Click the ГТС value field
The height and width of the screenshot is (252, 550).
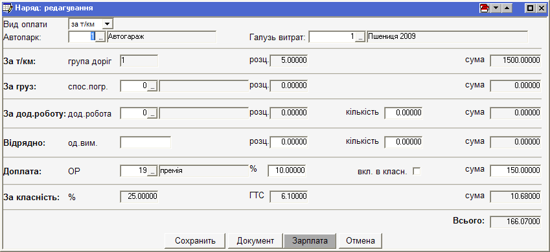pos(289,197)
